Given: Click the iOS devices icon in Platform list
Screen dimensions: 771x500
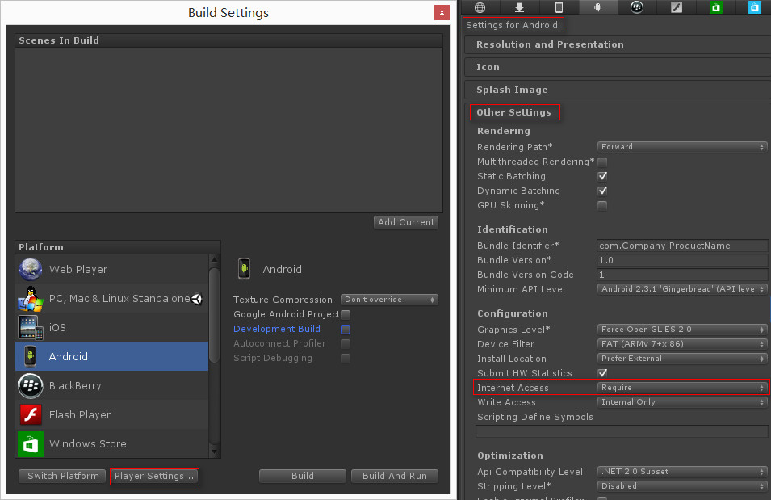Looking at the screenshot, I should point(31,327).
